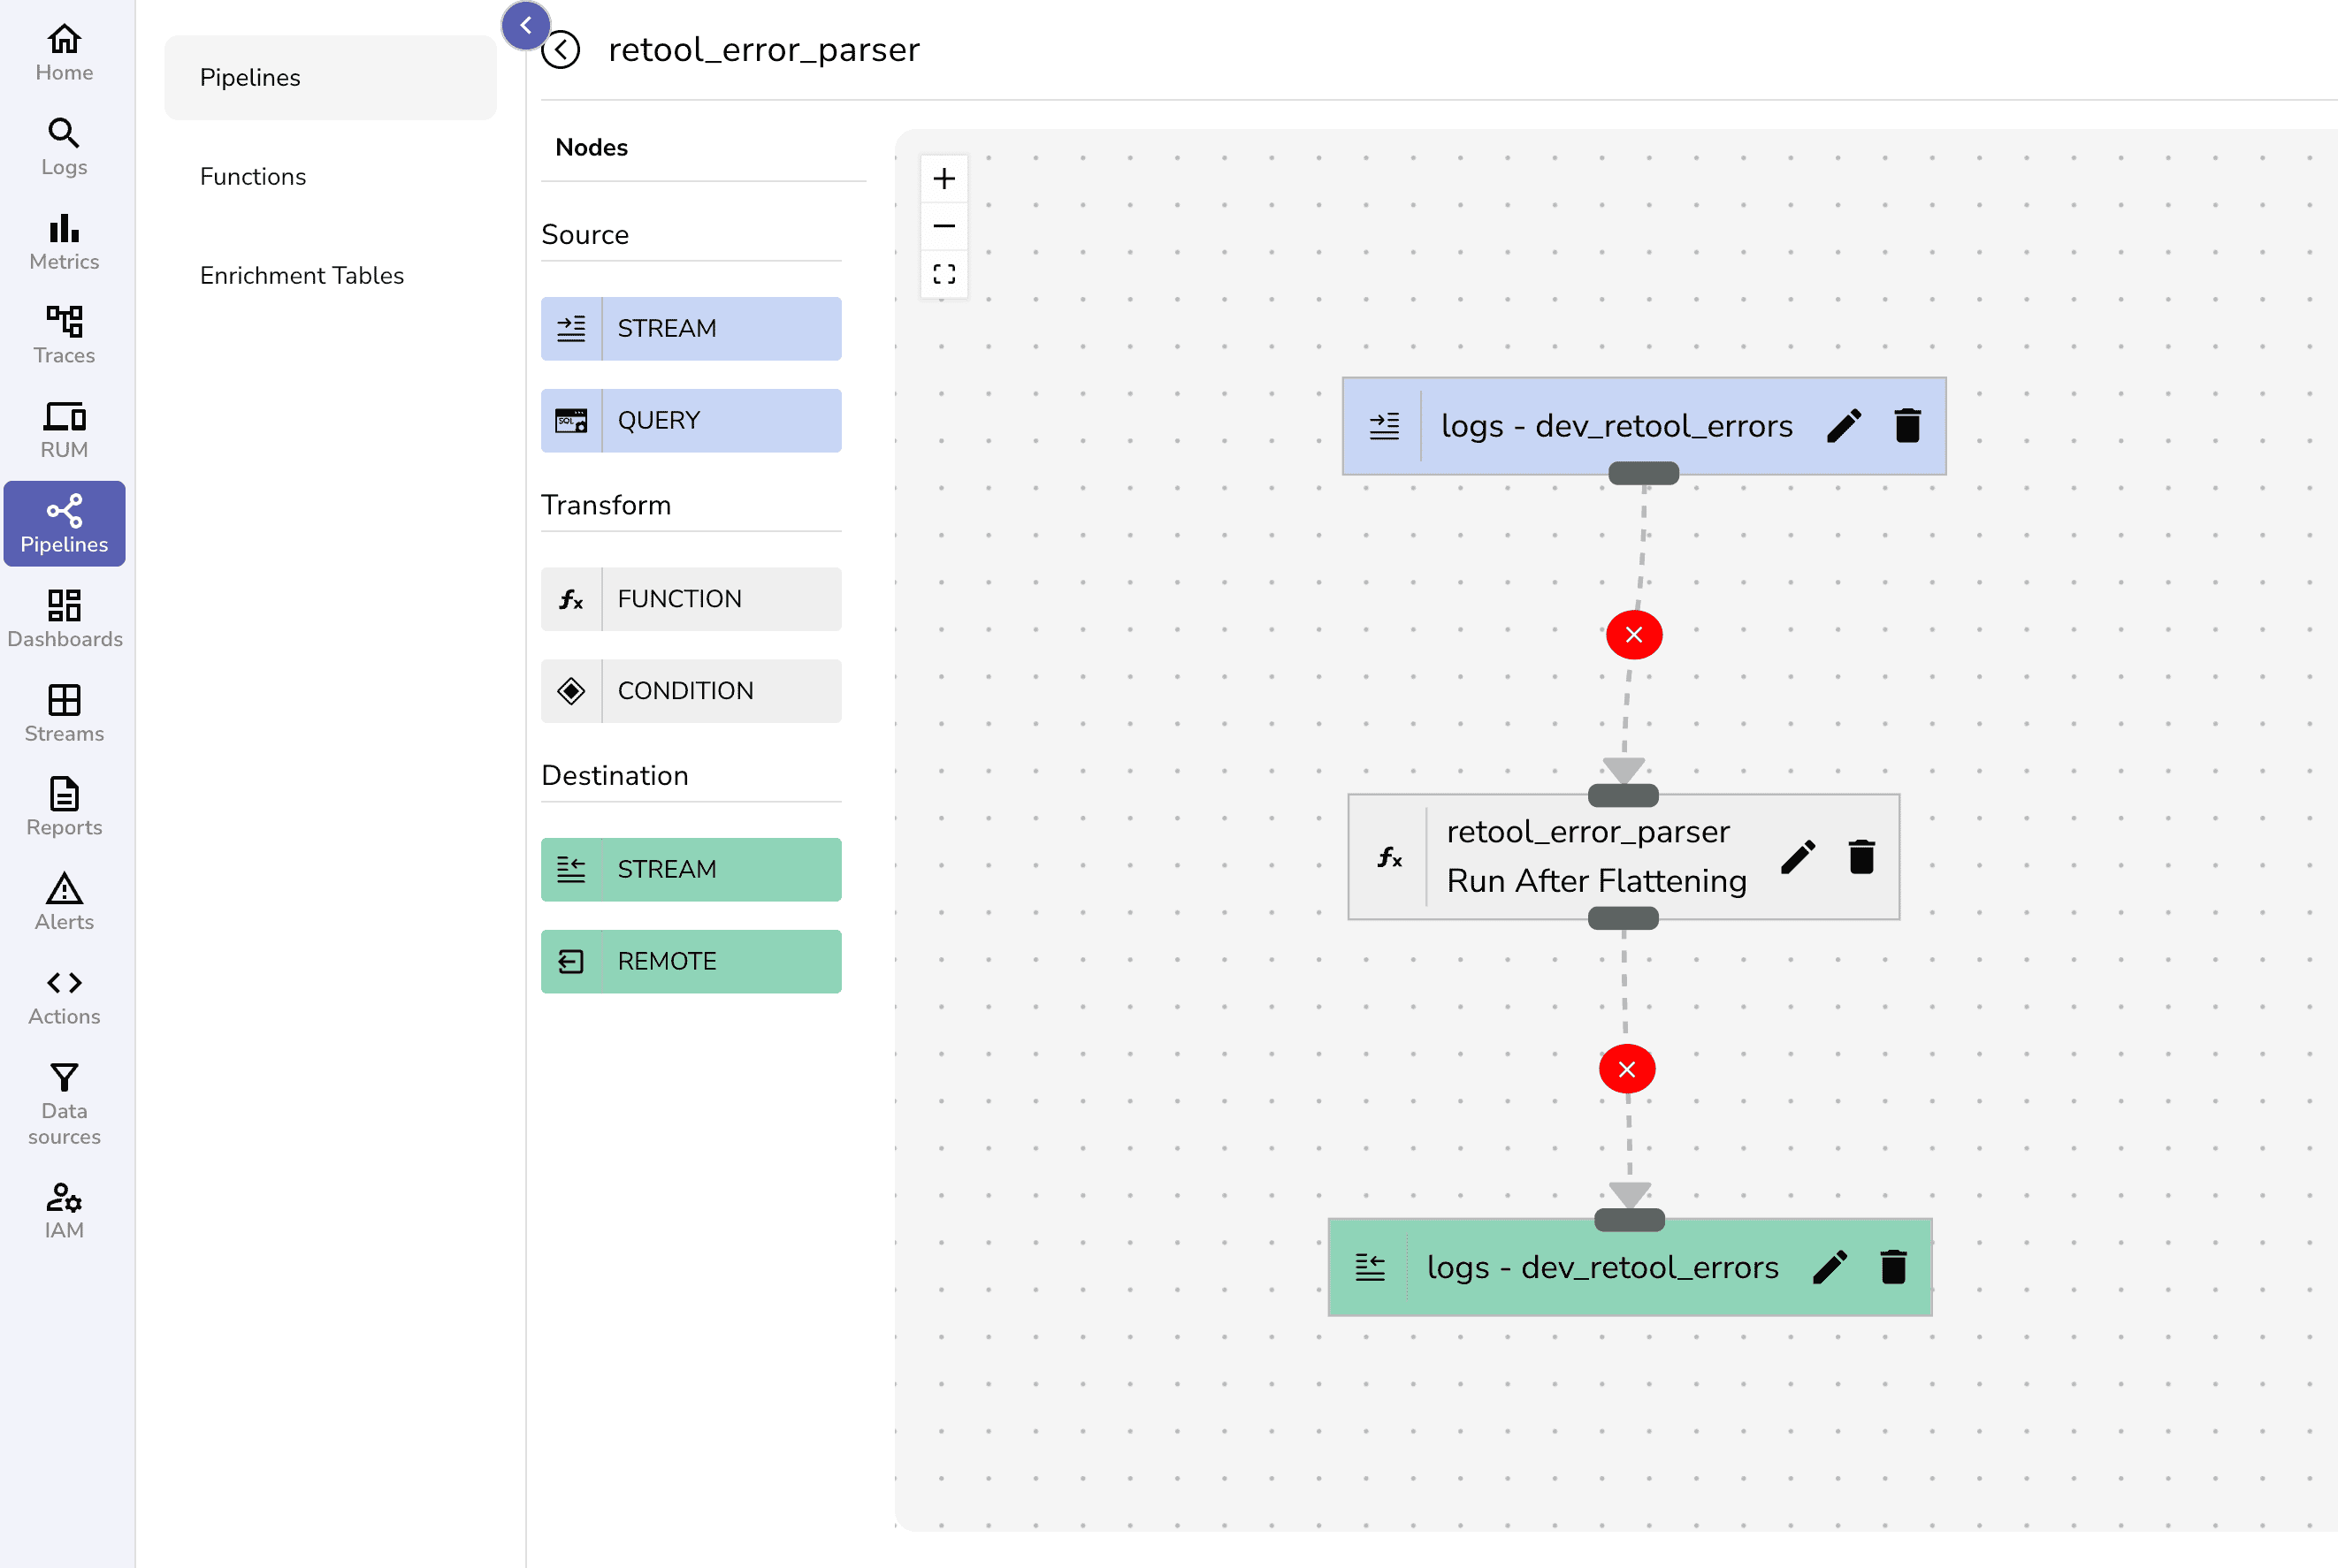
Task: Open Enrichment Tables section
Action: click(x=302, y=276)
